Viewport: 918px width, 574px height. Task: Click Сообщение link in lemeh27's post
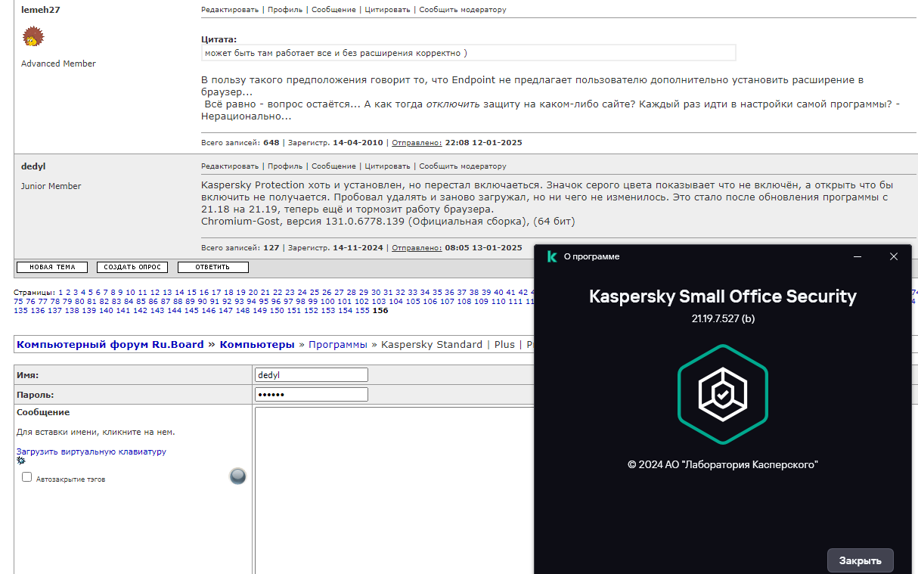click(x=333, y=10)
